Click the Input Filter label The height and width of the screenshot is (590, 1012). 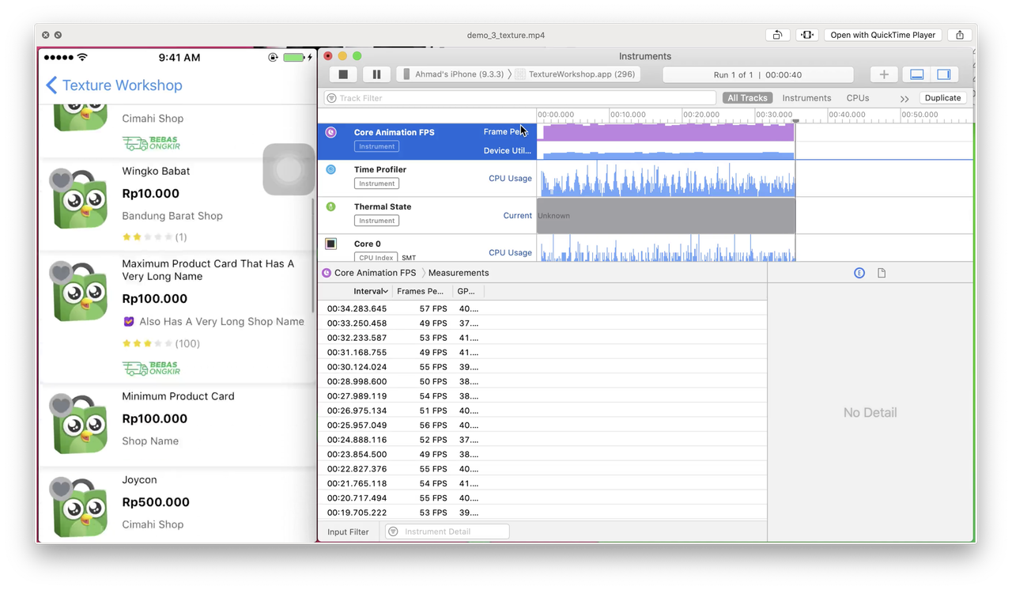348,532
